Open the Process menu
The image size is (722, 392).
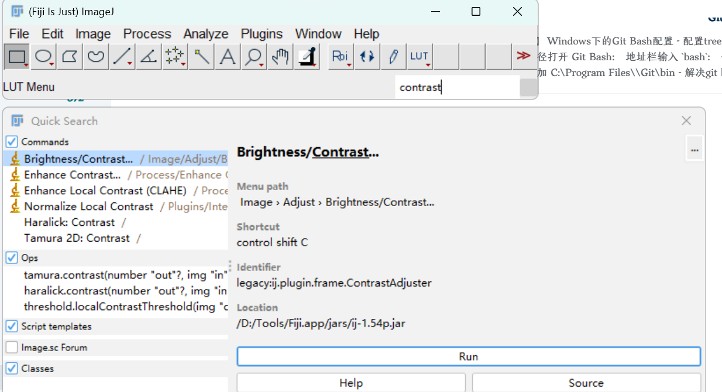click(x=147, y=33)
